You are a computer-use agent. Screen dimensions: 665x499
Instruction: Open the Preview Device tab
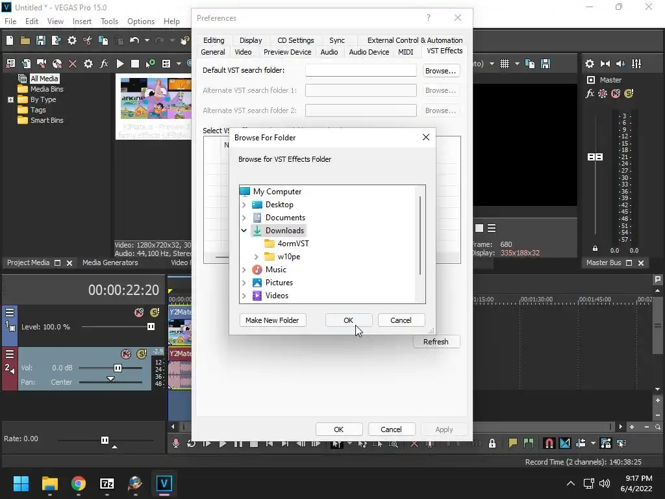(287, 52)
